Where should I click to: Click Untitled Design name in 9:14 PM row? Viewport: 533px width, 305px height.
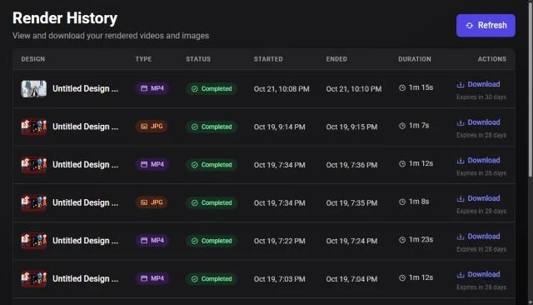(x=85, y=127)
